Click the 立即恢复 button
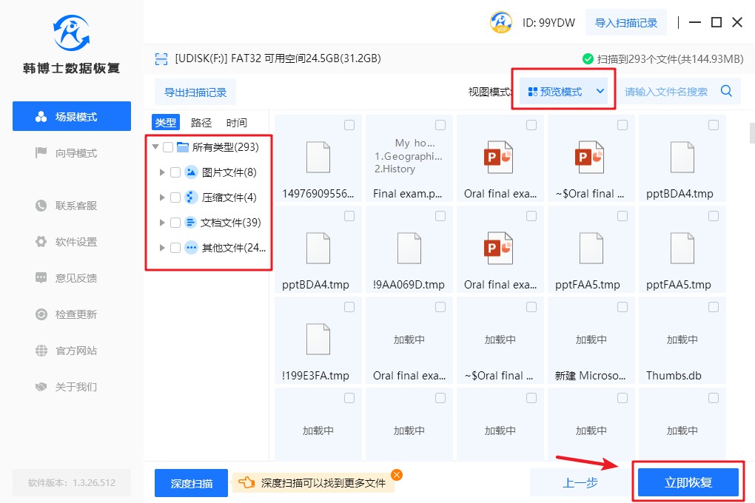This screenshot has height=503, width=755. [x=688, y=482]
